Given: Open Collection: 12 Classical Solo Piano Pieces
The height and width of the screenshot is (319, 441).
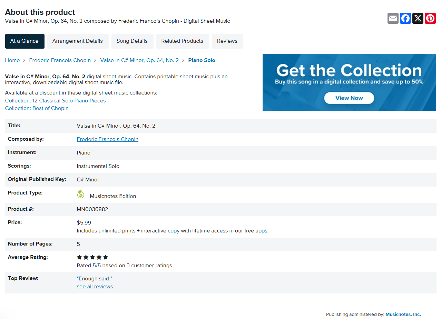Looking at the screenshot, I should 56,101.
